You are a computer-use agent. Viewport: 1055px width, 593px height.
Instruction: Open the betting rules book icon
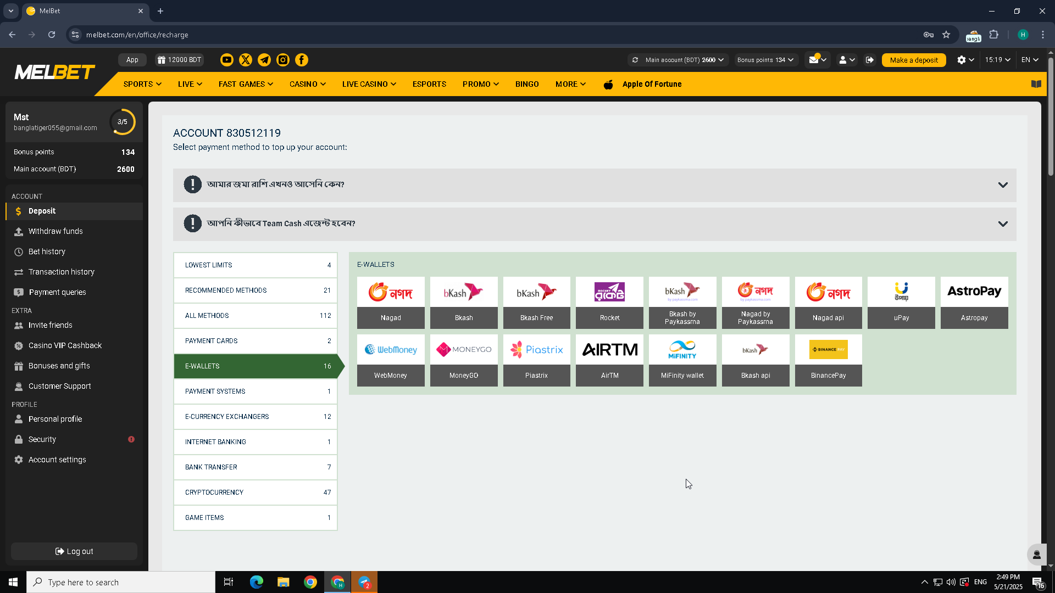tap(1036, 84)
